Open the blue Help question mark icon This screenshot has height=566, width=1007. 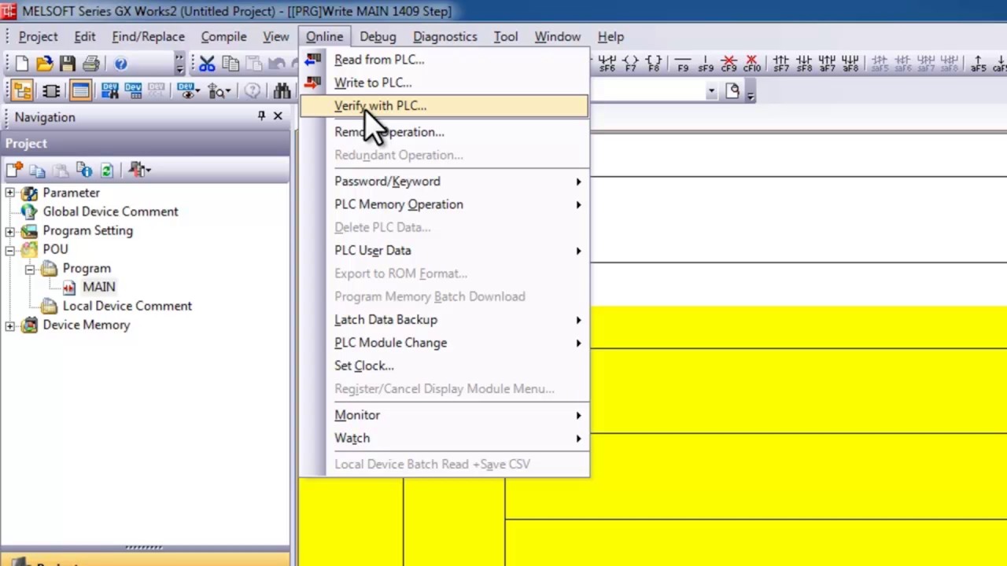[120, 64]
